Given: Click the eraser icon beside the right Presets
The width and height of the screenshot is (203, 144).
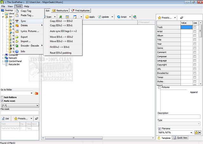Looking at the screenshot, I should [x=181, y=17].
